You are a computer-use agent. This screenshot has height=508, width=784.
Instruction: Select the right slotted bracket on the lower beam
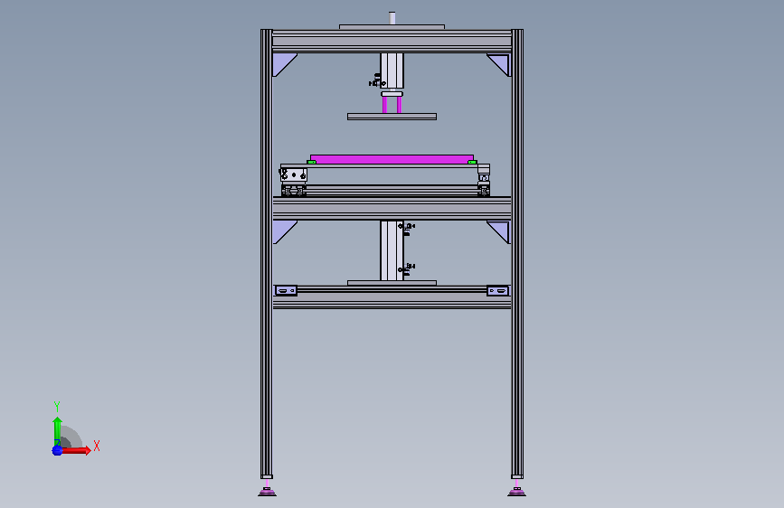tap(498, 290)
